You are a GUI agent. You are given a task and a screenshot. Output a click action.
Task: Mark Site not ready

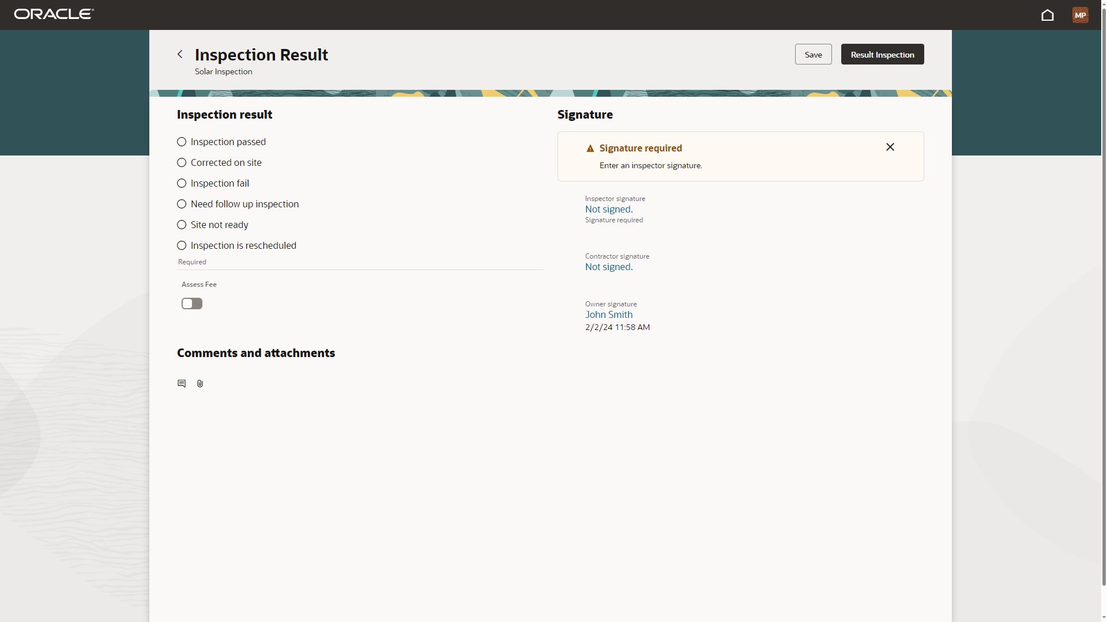click(181, 225)
